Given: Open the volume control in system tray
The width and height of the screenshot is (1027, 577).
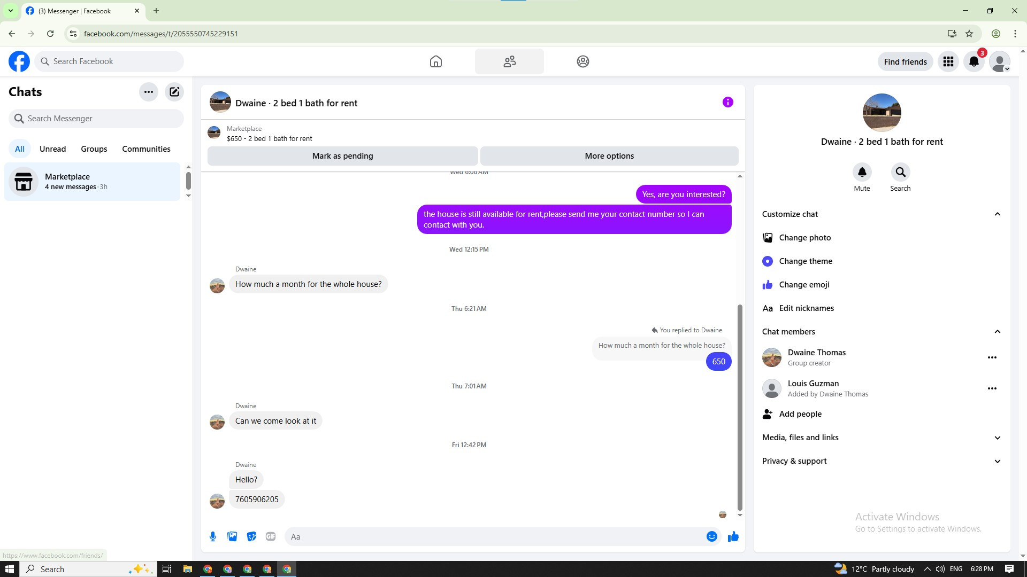Looking at the screenshot, I should [940, 569].
